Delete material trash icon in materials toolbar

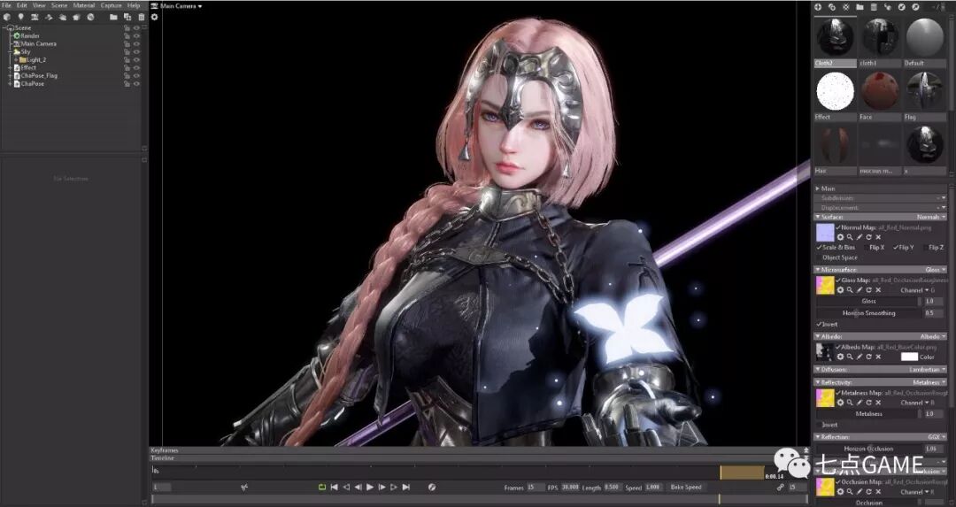874,7
